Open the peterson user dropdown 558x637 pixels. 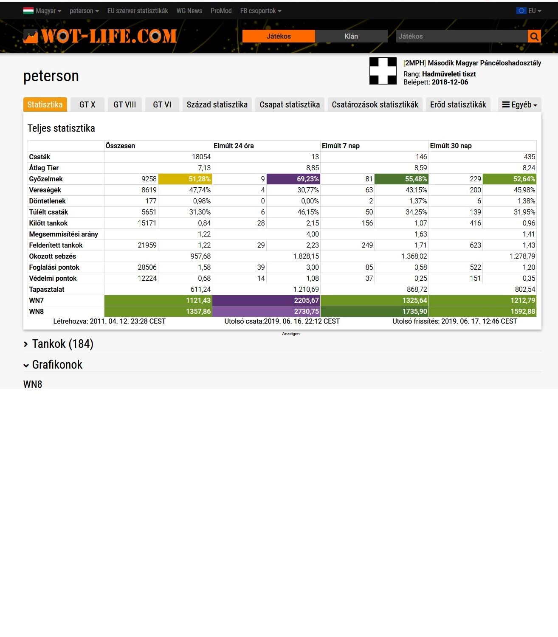click(84, 11)
